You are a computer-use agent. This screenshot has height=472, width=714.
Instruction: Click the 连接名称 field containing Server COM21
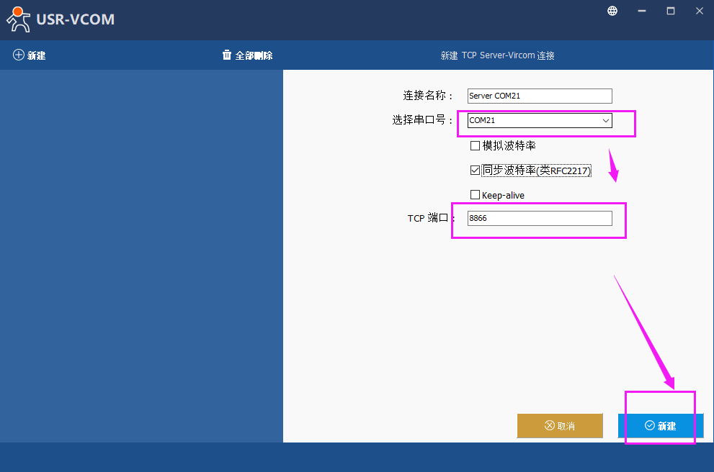(539, 96)
